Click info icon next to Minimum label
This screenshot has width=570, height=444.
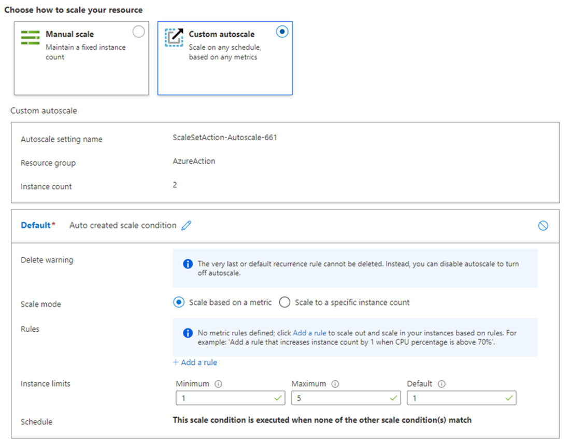click(218, 384)
